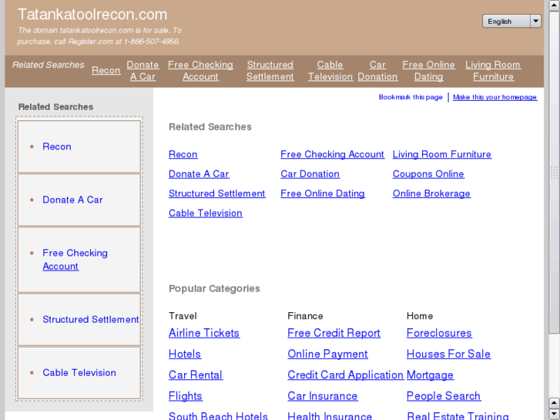Open Structured Settlement in main list
Viewport: 560px width, 420px height.
[x=216, y=193]
